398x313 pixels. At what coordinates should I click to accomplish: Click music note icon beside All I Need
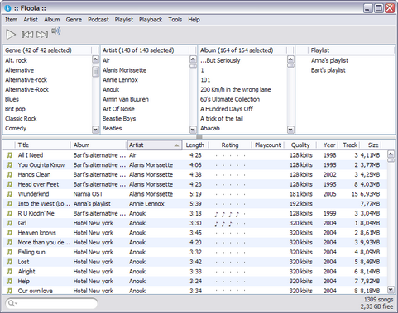10,155
